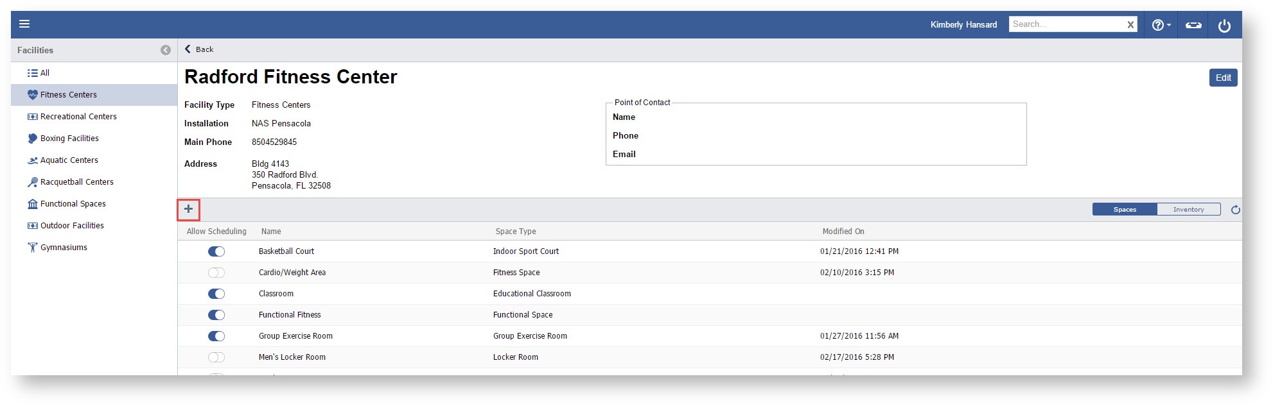Screen dimensions: 1273x406
Task: Collapse the Facilities sidebar panel
Action: (166, 50)
